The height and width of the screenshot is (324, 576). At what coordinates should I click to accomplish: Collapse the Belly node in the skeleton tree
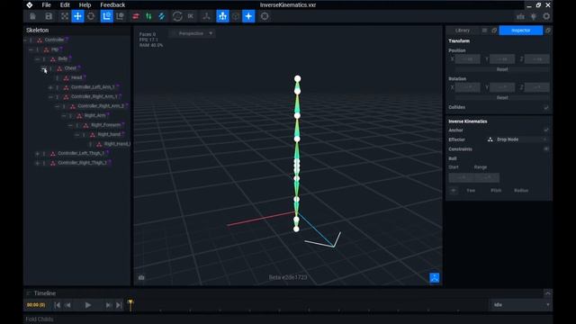click(38, 59)
